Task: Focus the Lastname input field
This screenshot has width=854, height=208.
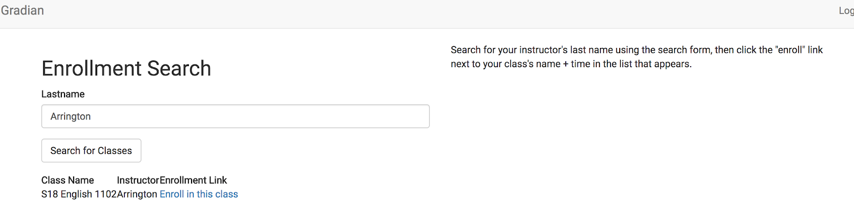Action: [x=235, y=116]
